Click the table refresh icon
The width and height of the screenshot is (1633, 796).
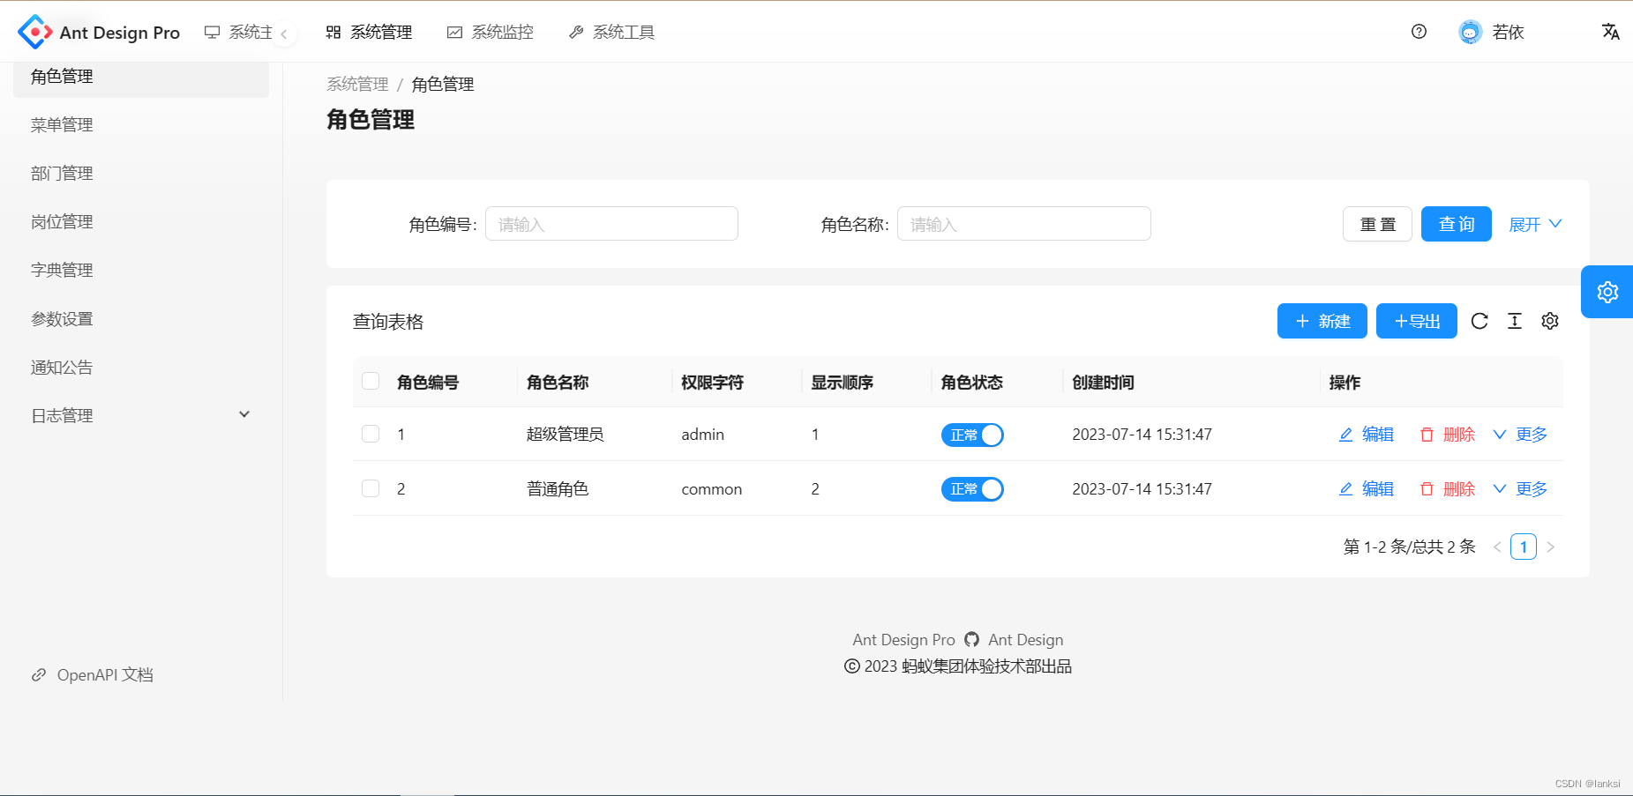pos(1479,321)
